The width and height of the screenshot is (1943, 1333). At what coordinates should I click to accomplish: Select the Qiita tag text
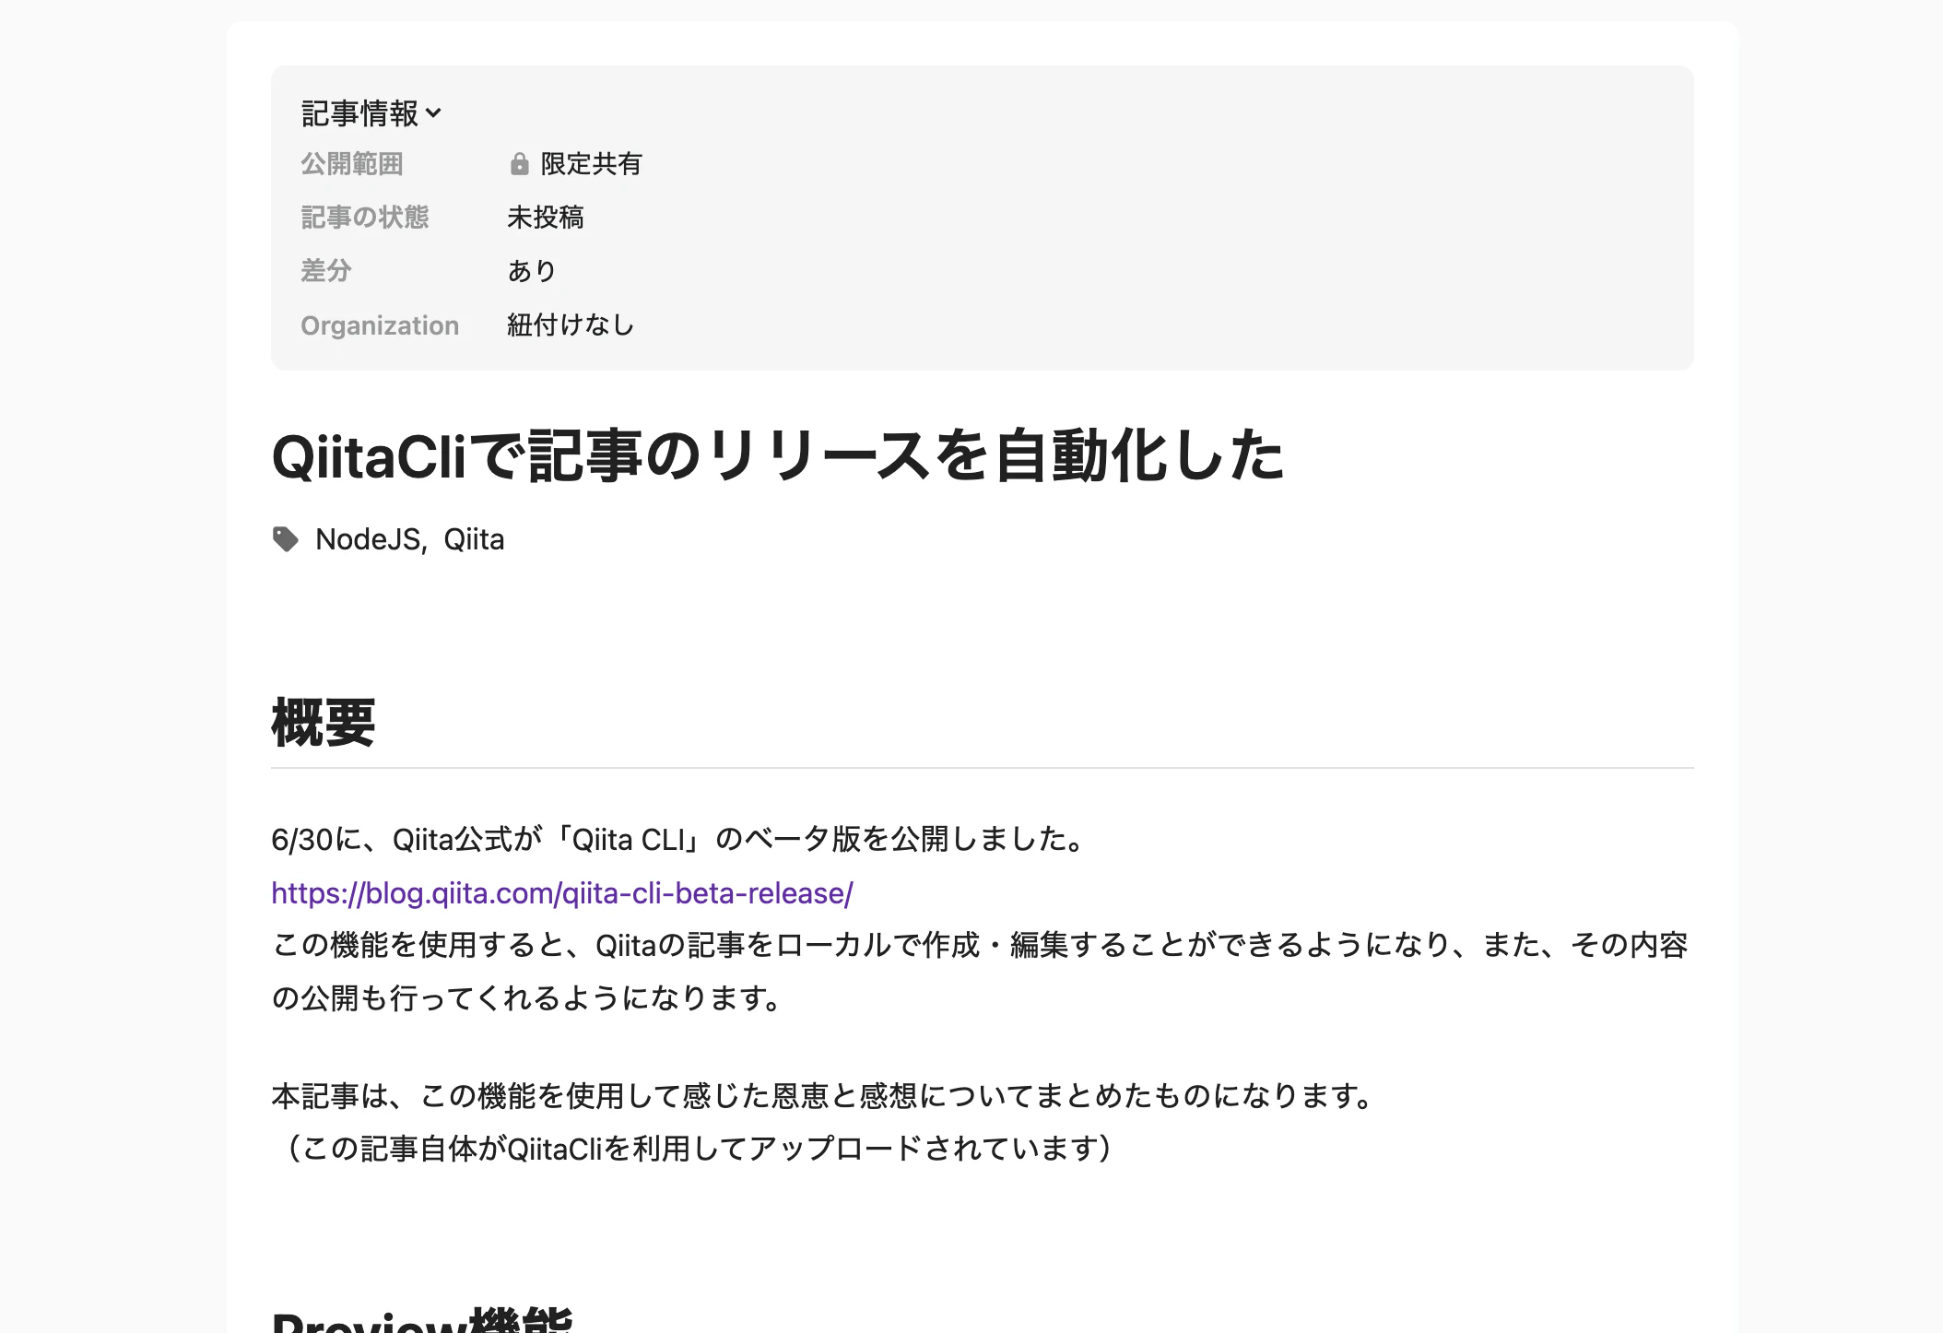point(474,539)
